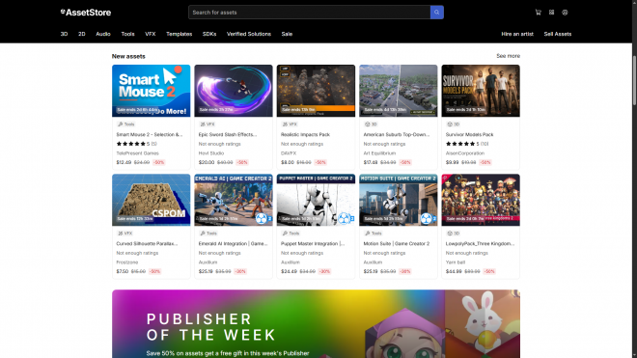Open the SDKs menu
The height and width of the screenshot is (358, 637).
coord(209,34)
